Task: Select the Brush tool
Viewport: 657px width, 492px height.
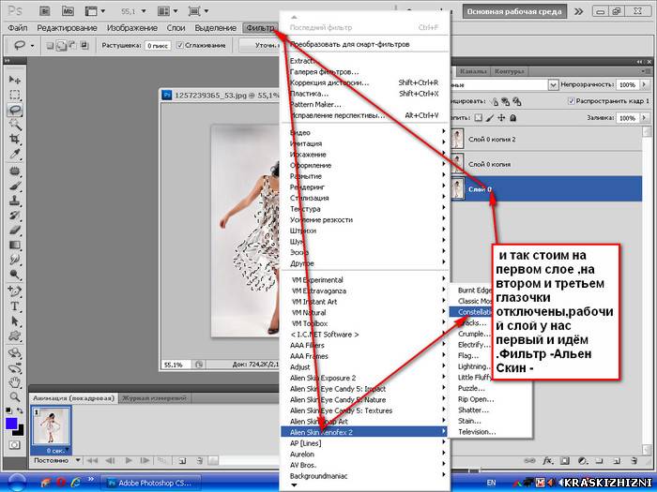Action: (15, 186)
